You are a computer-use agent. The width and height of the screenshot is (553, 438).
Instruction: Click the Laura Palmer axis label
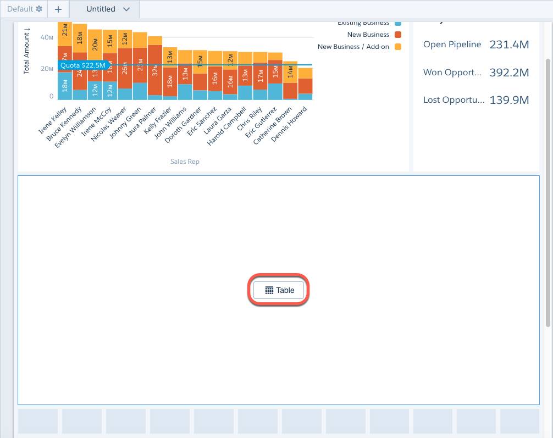pos(141,121)
